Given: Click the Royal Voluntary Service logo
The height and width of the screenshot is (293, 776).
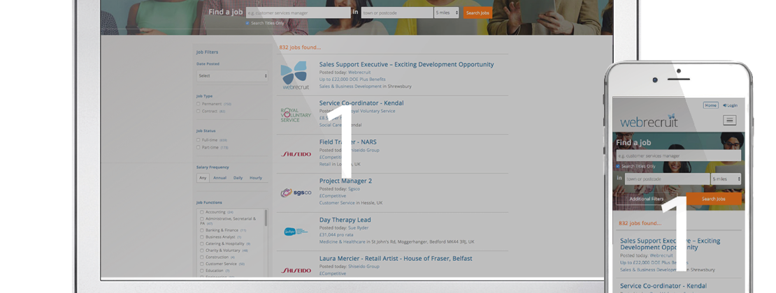Looking at the screenshot, I should [294, 114].
